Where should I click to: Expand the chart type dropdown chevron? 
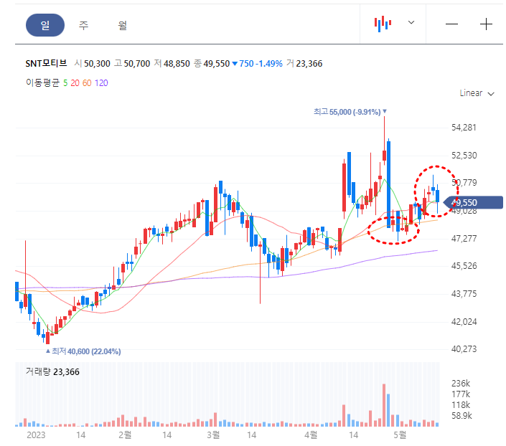411,22
